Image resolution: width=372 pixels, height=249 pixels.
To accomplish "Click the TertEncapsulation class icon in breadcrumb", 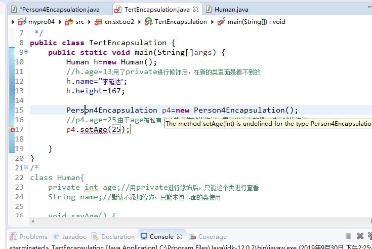I will coord(148,21).
